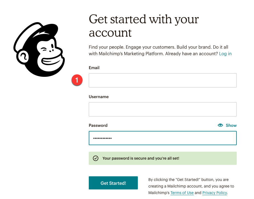Open the Log in link
The width and height of the screenshot is (254, 199).
pos(225,54)
